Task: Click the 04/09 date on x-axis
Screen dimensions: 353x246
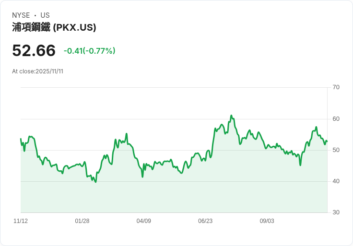Action: 144,221
